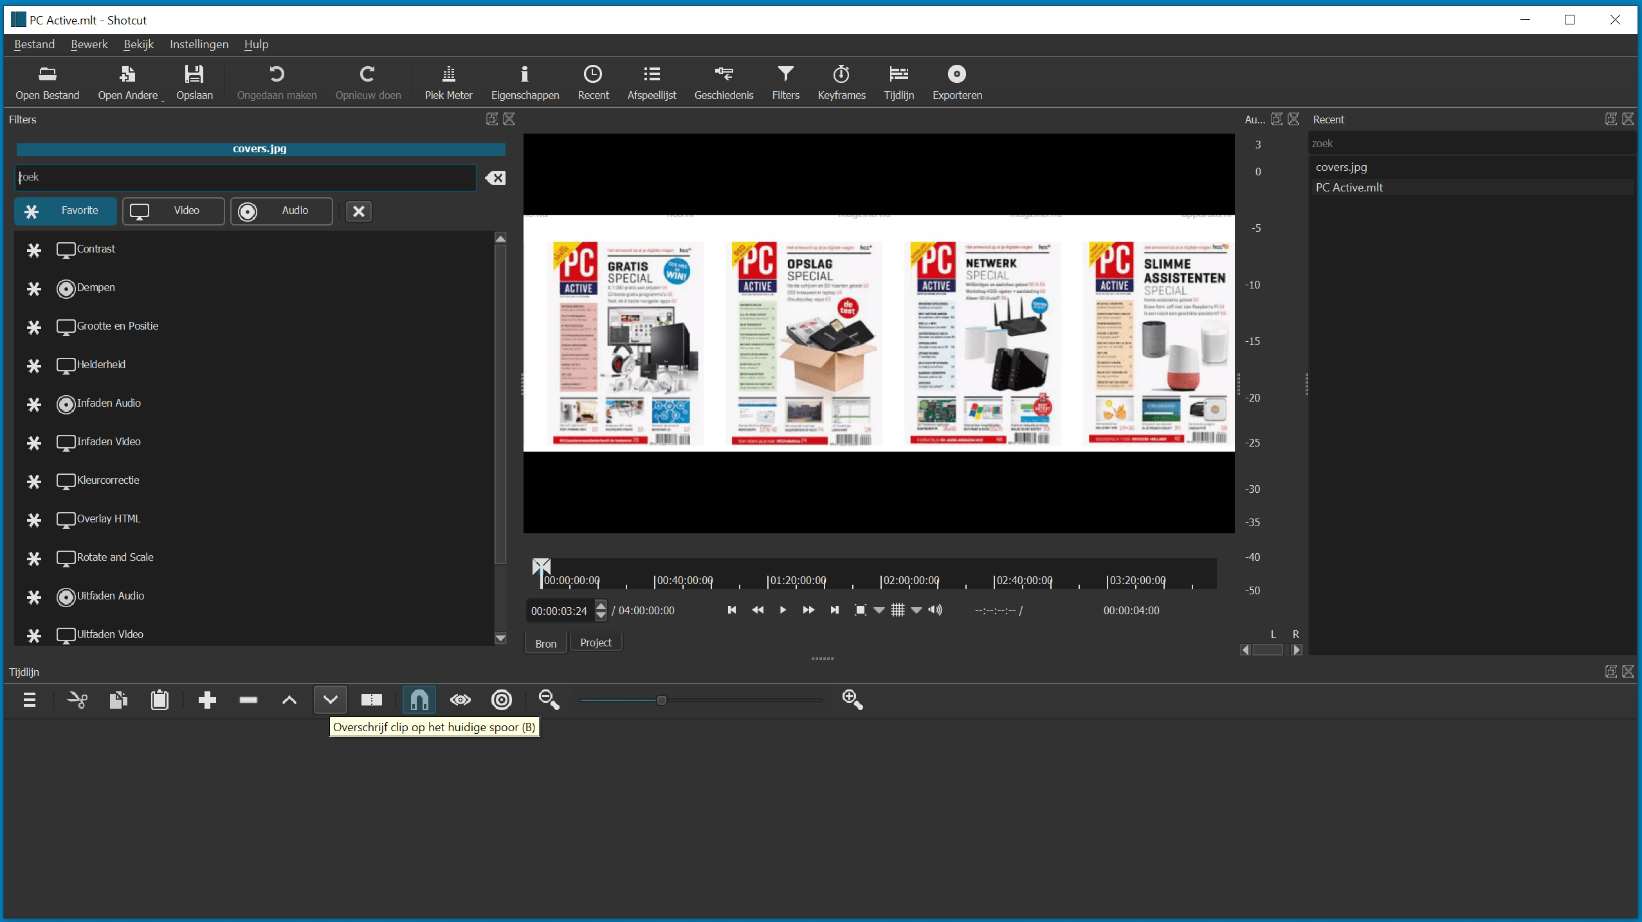Click Exporteren export icon

point(957,83)
